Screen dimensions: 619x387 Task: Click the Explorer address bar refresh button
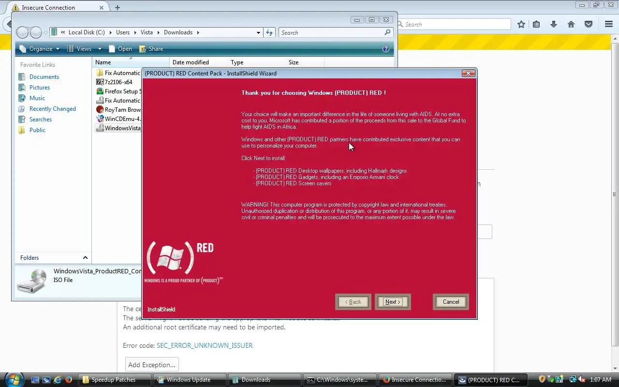pyautogui.click(x=269, y=32)
